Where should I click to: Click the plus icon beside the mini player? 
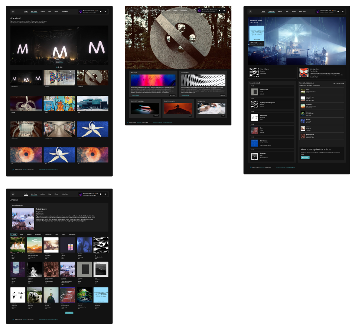(105, 12)
